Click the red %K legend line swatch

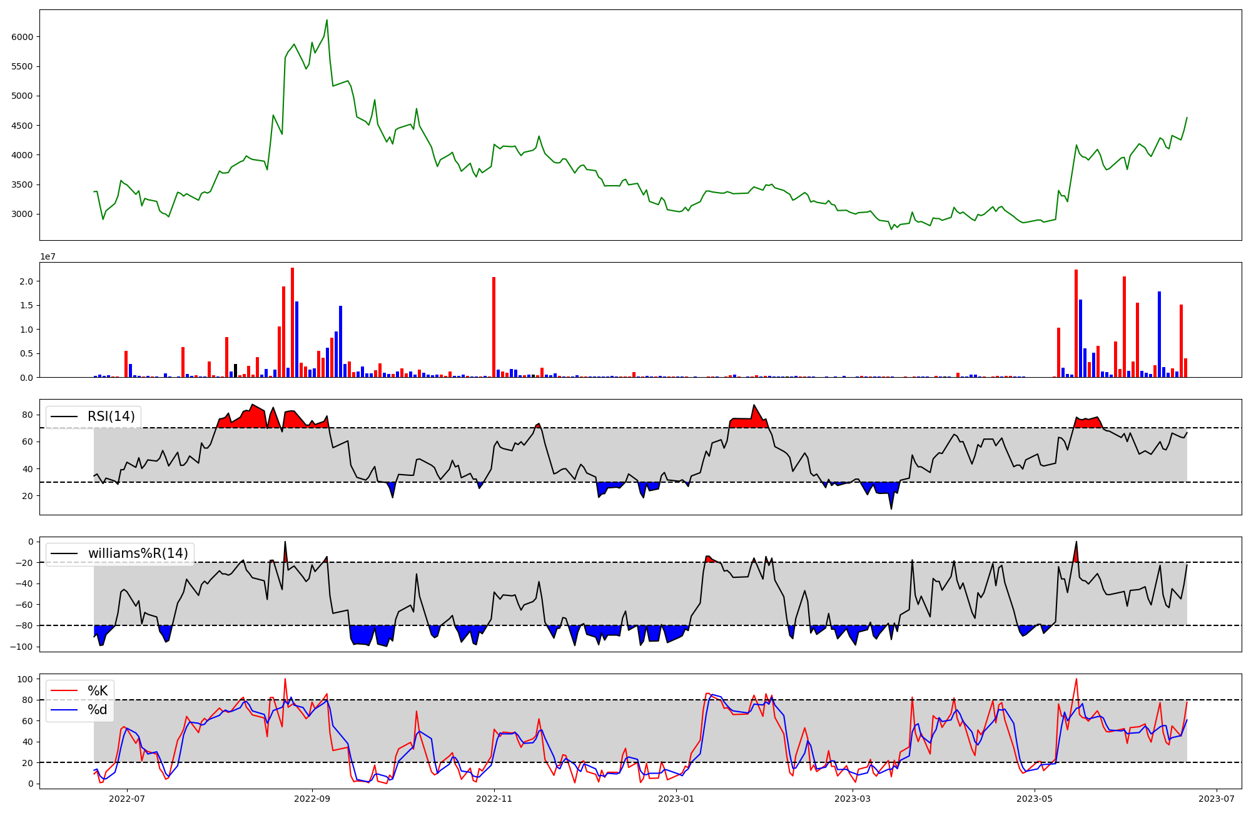click(64, 691)
